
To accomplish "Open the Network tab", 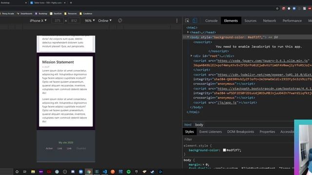I will click(270, 20).
